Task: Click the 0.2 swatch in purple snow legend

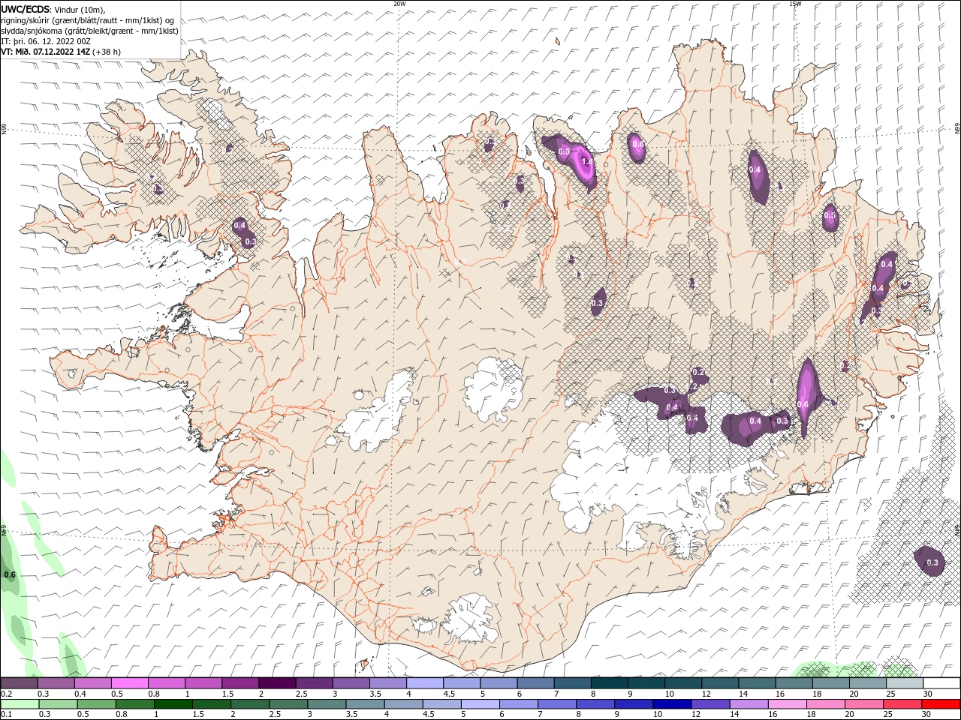Action: point(20,683)
